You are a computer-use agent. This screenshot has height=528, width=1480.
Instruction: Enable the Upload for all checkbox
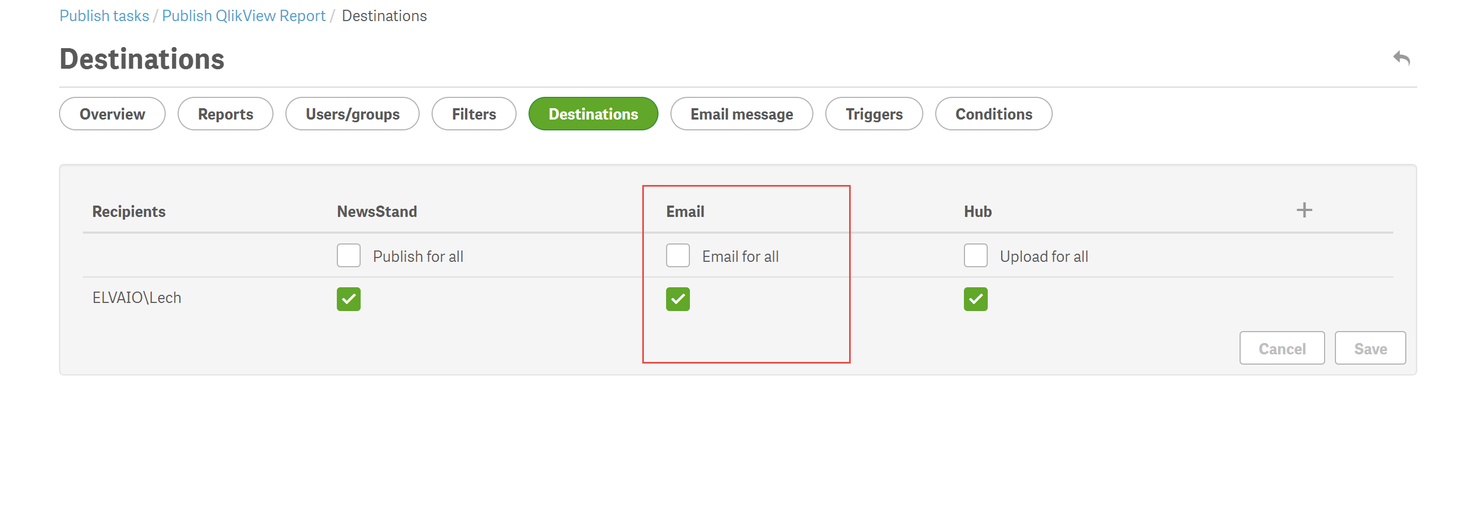975,255
